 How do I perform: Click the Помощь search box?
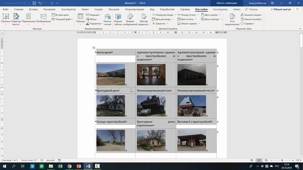click(x=251, y=9)
